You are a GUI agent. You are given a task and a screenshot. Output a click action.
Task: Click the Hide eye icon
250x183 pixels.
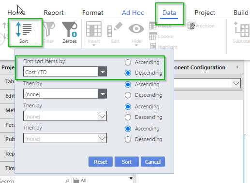pos(136,29)
